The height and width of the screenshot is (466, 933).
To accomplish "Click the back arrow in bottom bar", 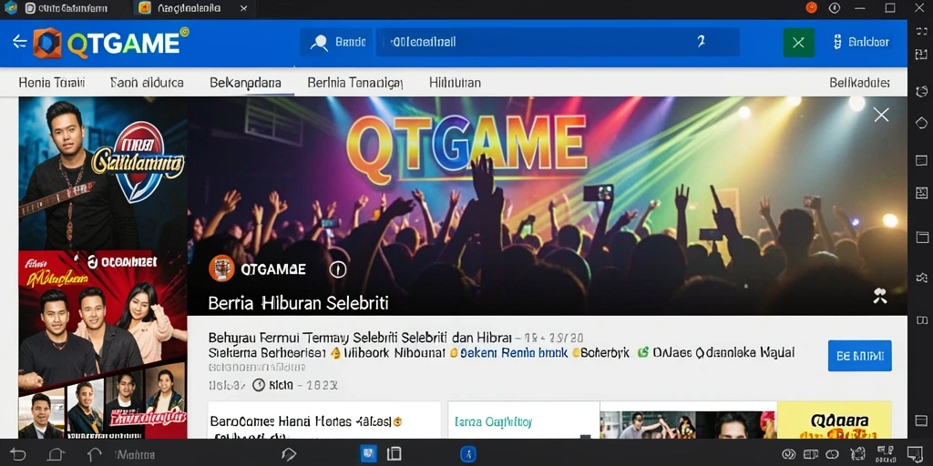I will click(x=18, y=455).
